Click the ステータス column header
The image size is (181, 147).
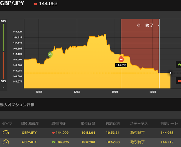point(139,123)
